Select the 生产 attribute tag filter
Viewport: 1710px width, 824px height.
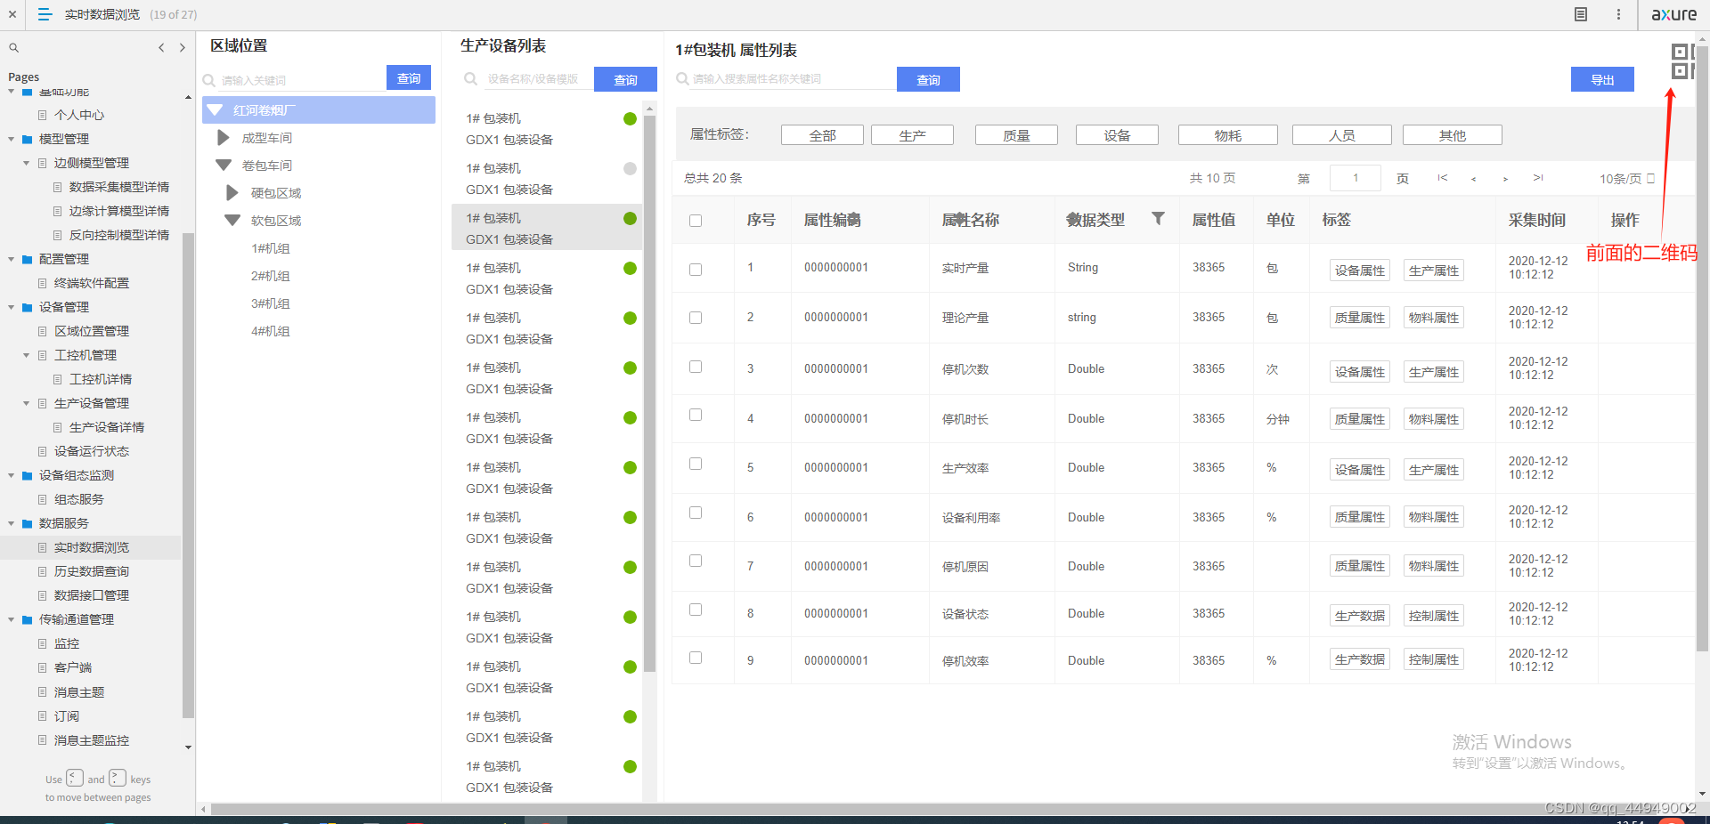(x=912, y=135)
